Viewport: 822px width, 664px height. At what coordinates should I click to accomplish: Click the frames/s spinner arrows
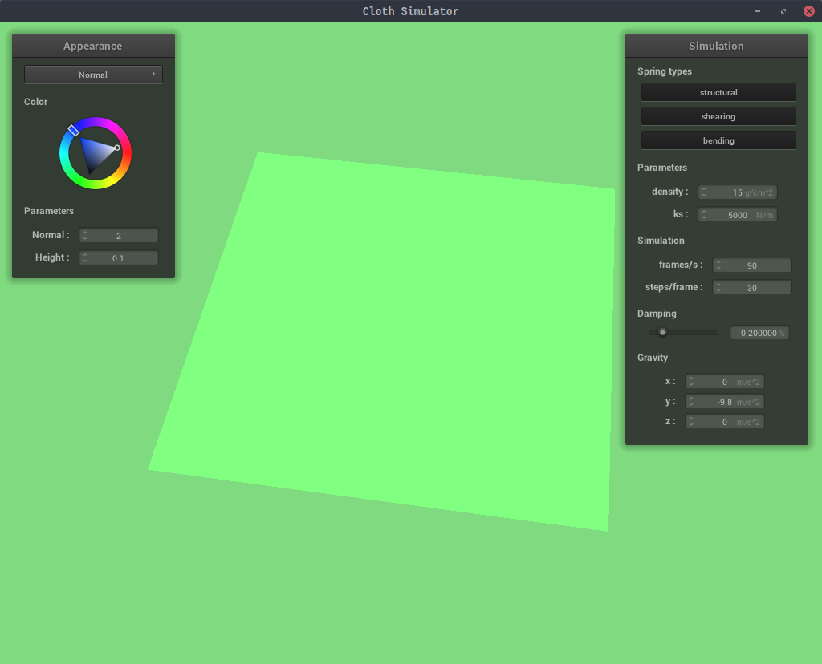click(x=718, y=265)
